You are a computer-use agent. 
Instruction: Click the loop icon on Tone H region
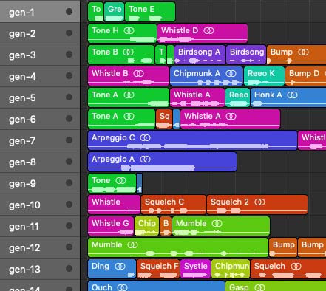[x=129, y=31]
